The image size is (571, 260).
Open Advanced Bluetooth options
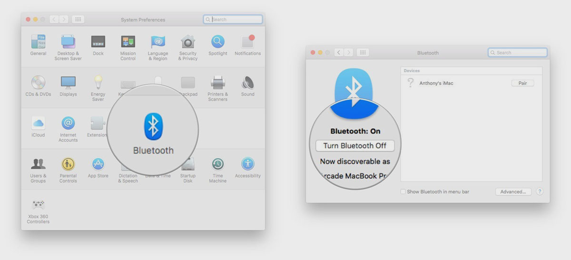[x=513, y=192]
